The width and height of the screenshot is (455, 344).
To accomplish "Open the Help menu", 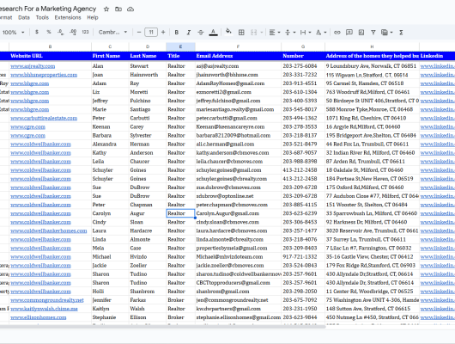I will [93, 17].
